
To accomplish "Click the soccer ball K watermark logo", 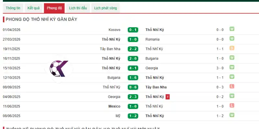I will click(59, 68).
